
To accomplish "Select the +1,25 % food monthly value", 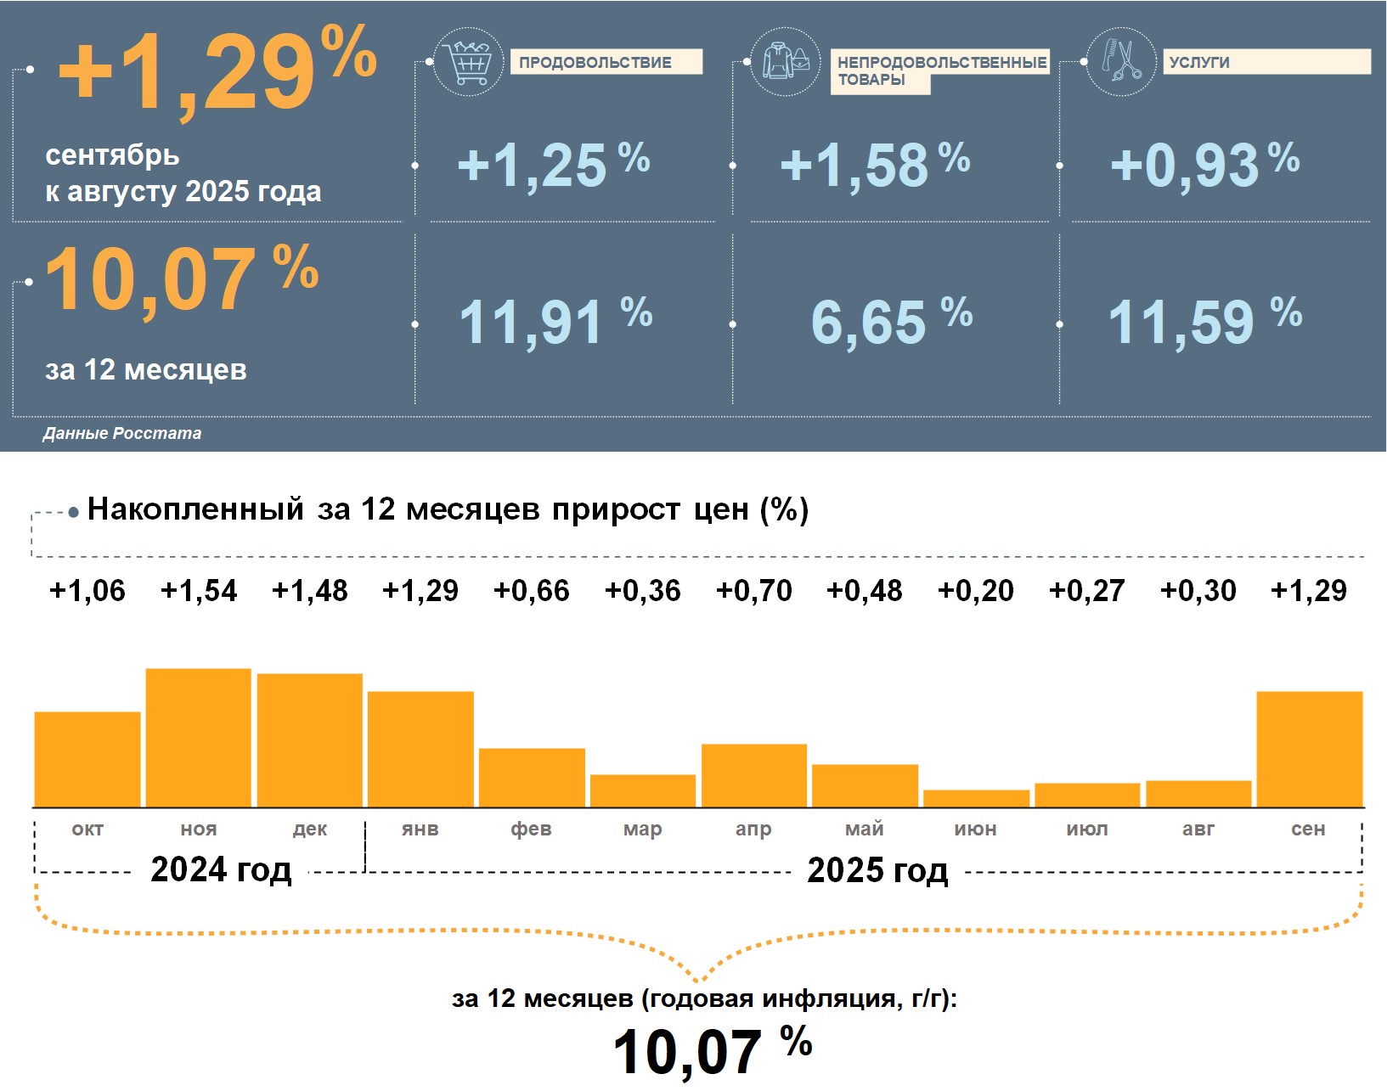I will point(553,165).
